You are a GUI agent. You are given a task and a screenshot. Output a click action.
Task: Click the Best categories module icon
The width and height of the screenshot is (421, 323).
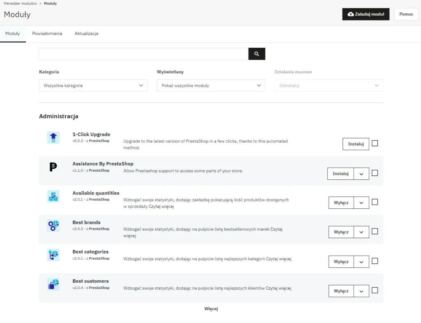[x=53, y=255]
